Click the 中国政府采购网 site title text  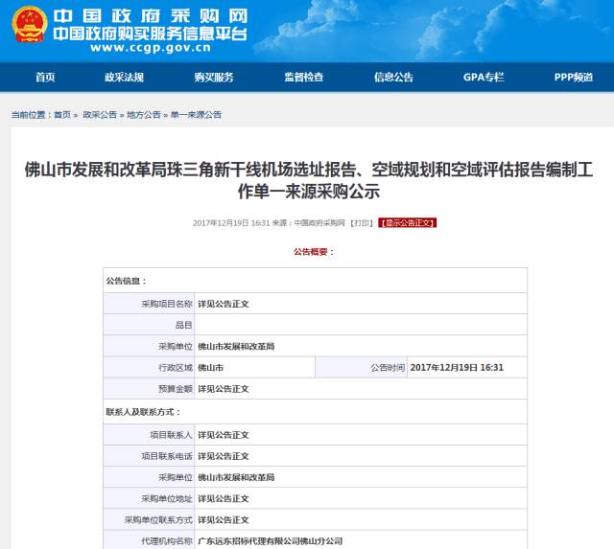(150, 16)
